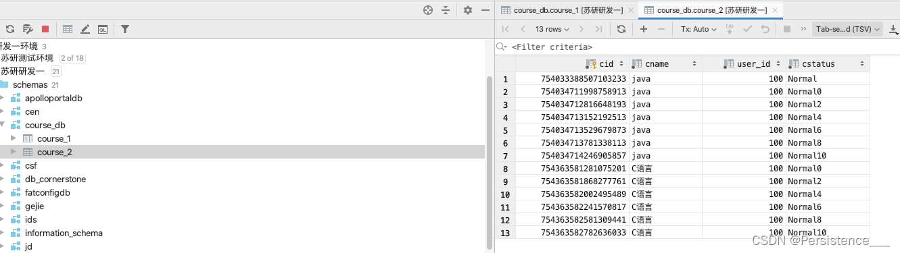This screenshot has height=253, width=900.
Task: Expand the fatconfigdb schema
Action: click(3, 193)
